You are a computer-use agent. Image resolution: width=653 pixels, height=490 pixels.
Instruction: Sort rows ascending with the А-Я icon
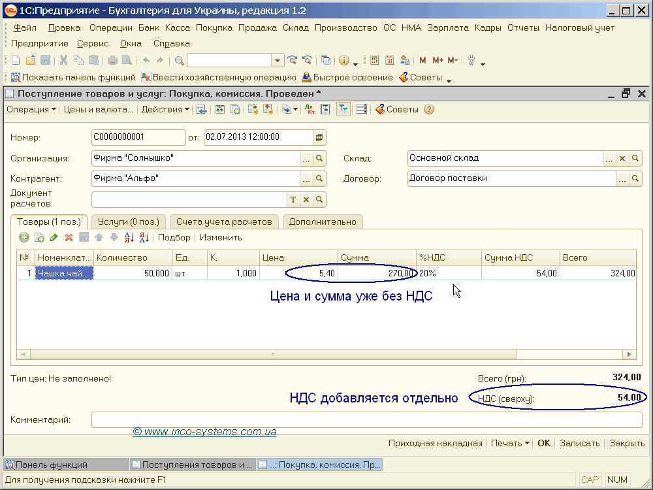coord(129,238)
